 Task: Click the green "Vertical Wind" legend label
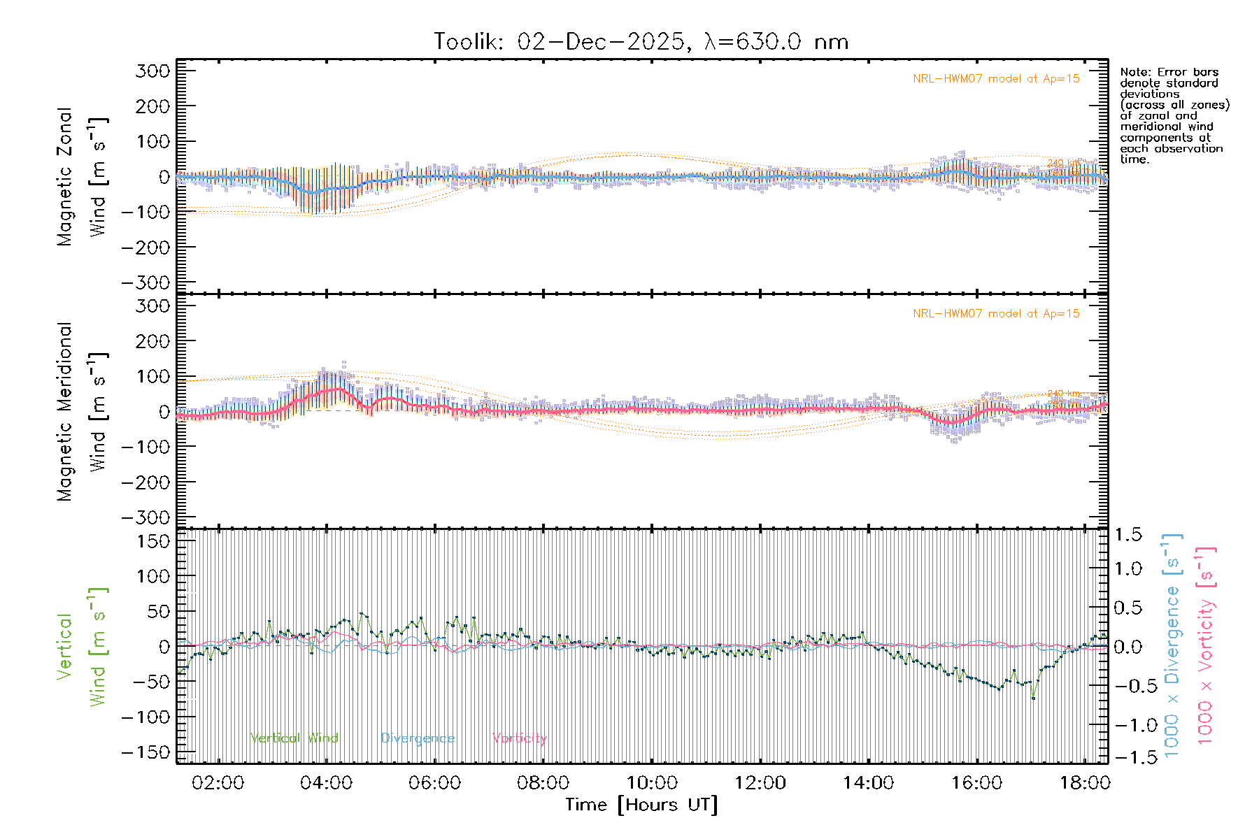(294, 738)
